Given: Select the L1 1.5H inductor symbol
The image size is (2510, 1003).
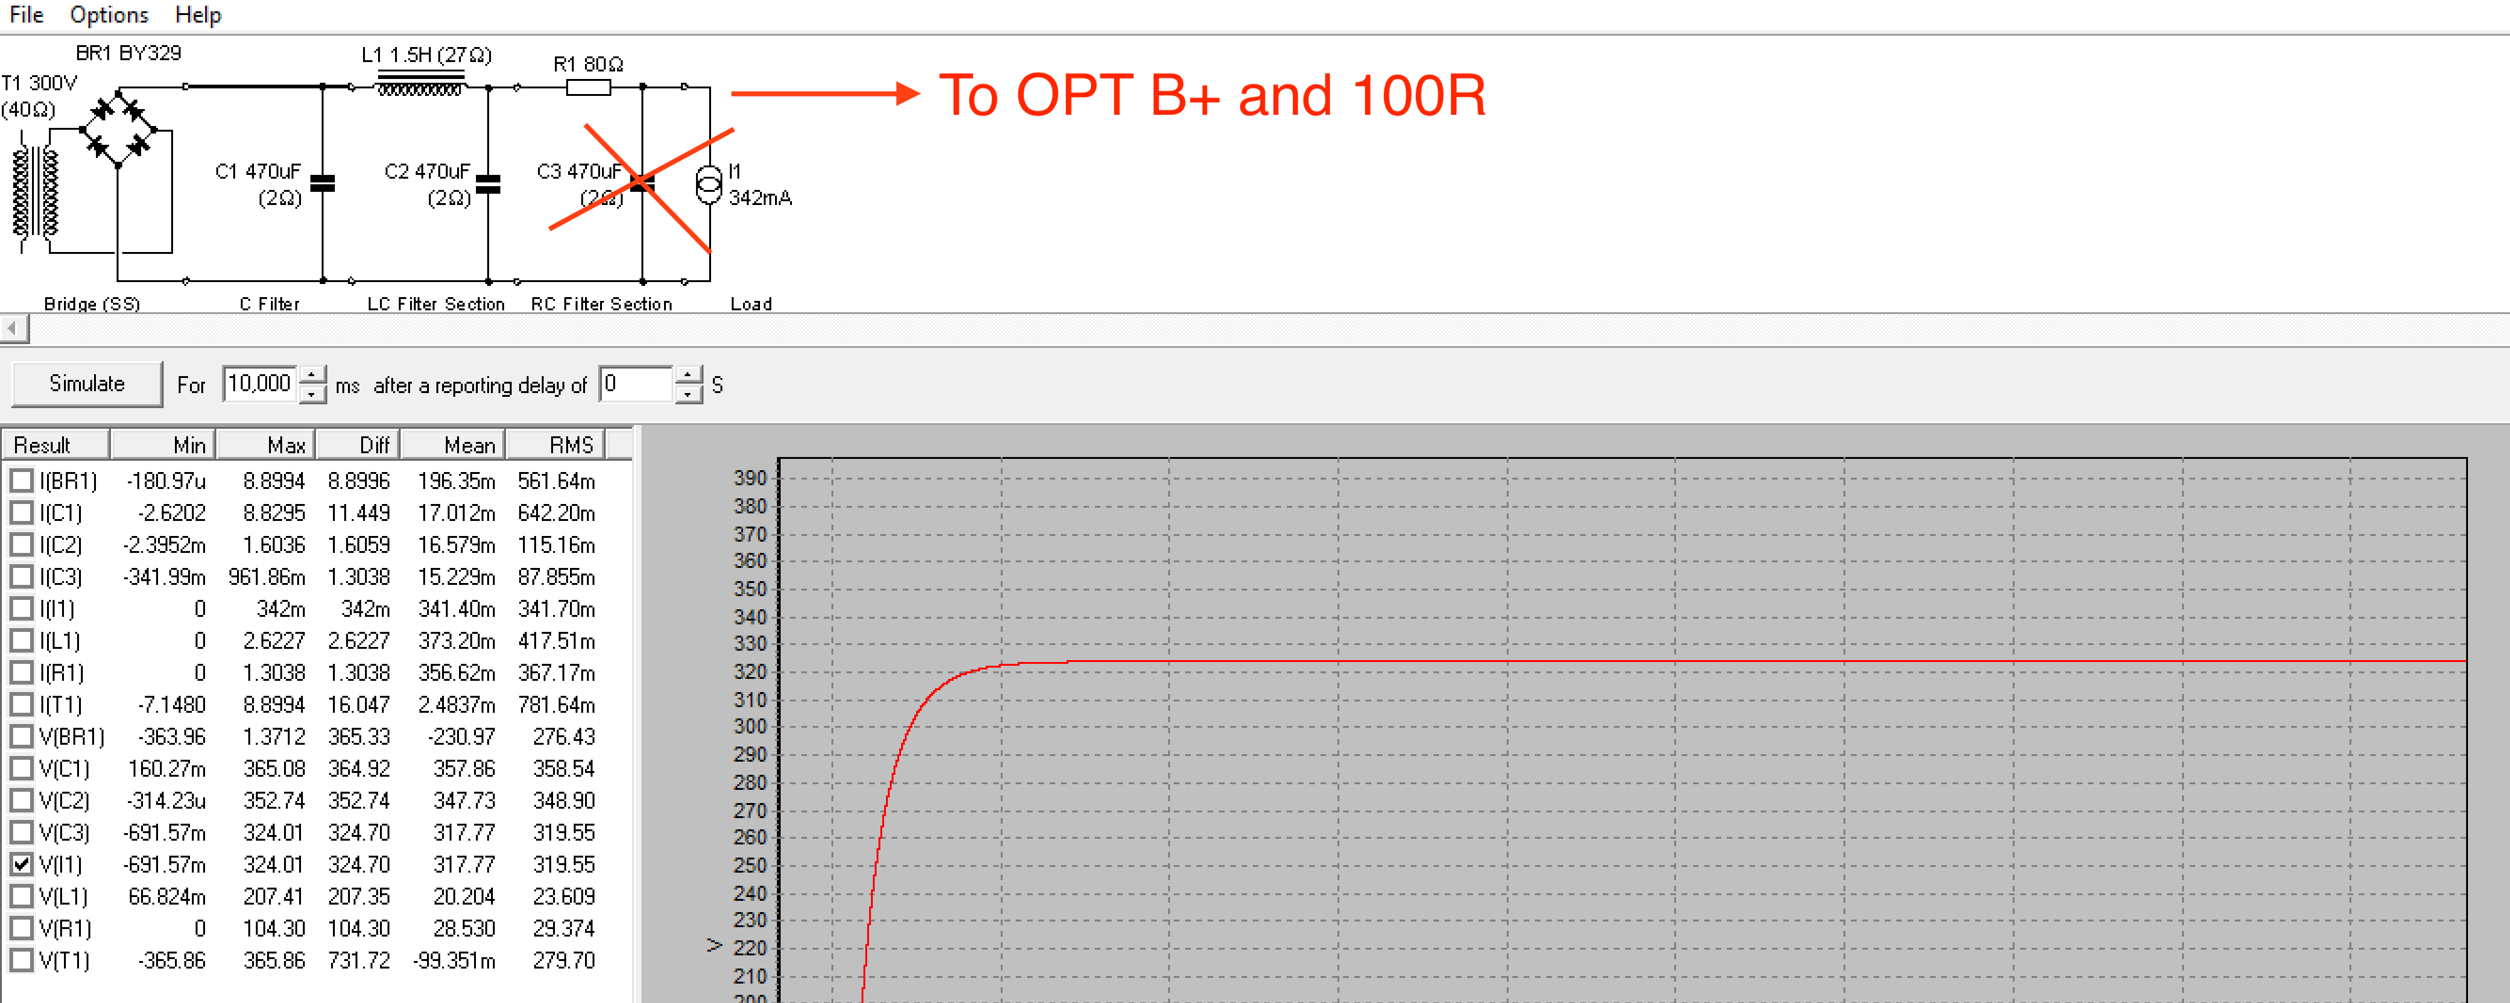Looking at the screenshot, I should [x=420, y=84].
